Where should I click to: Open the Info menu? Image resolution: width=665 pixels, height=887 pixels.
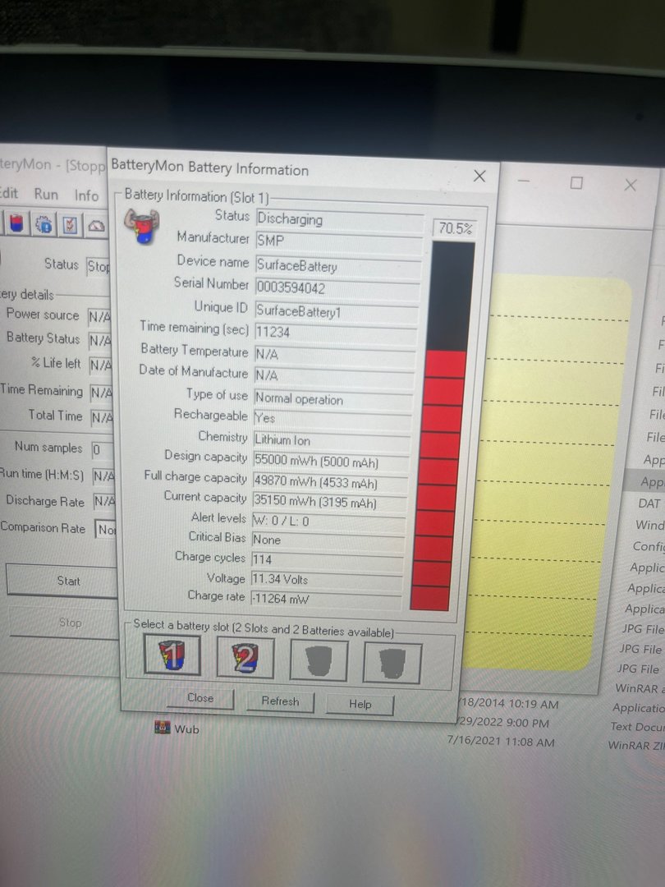86,195
